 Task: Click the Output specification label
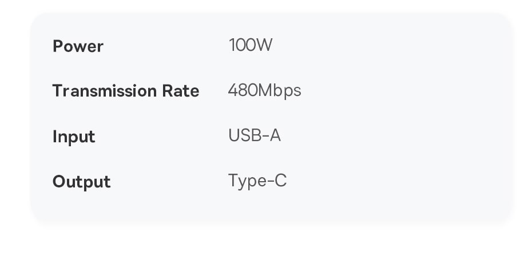tap(81, 182)
